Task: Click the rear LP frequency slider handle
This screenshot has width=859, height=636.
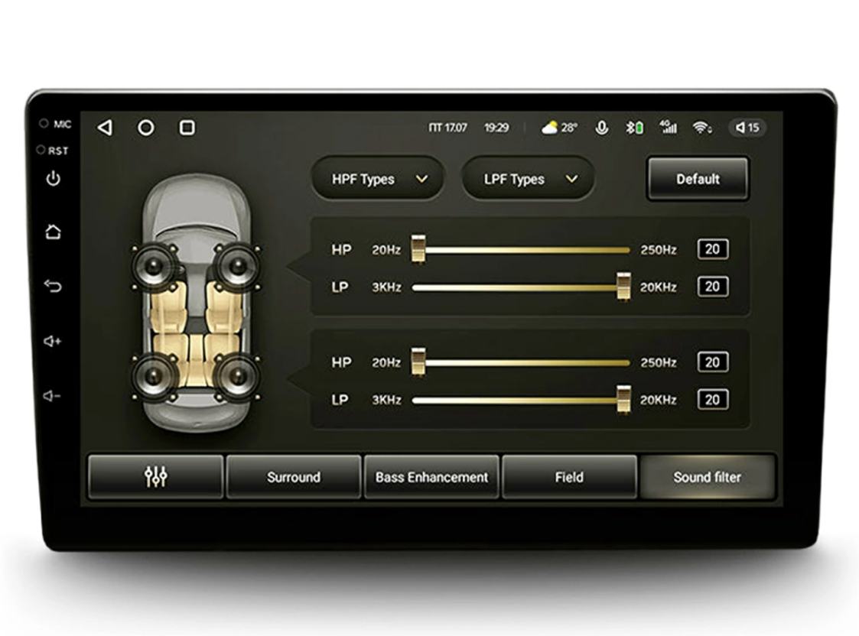Action: (x=623, y=400)
